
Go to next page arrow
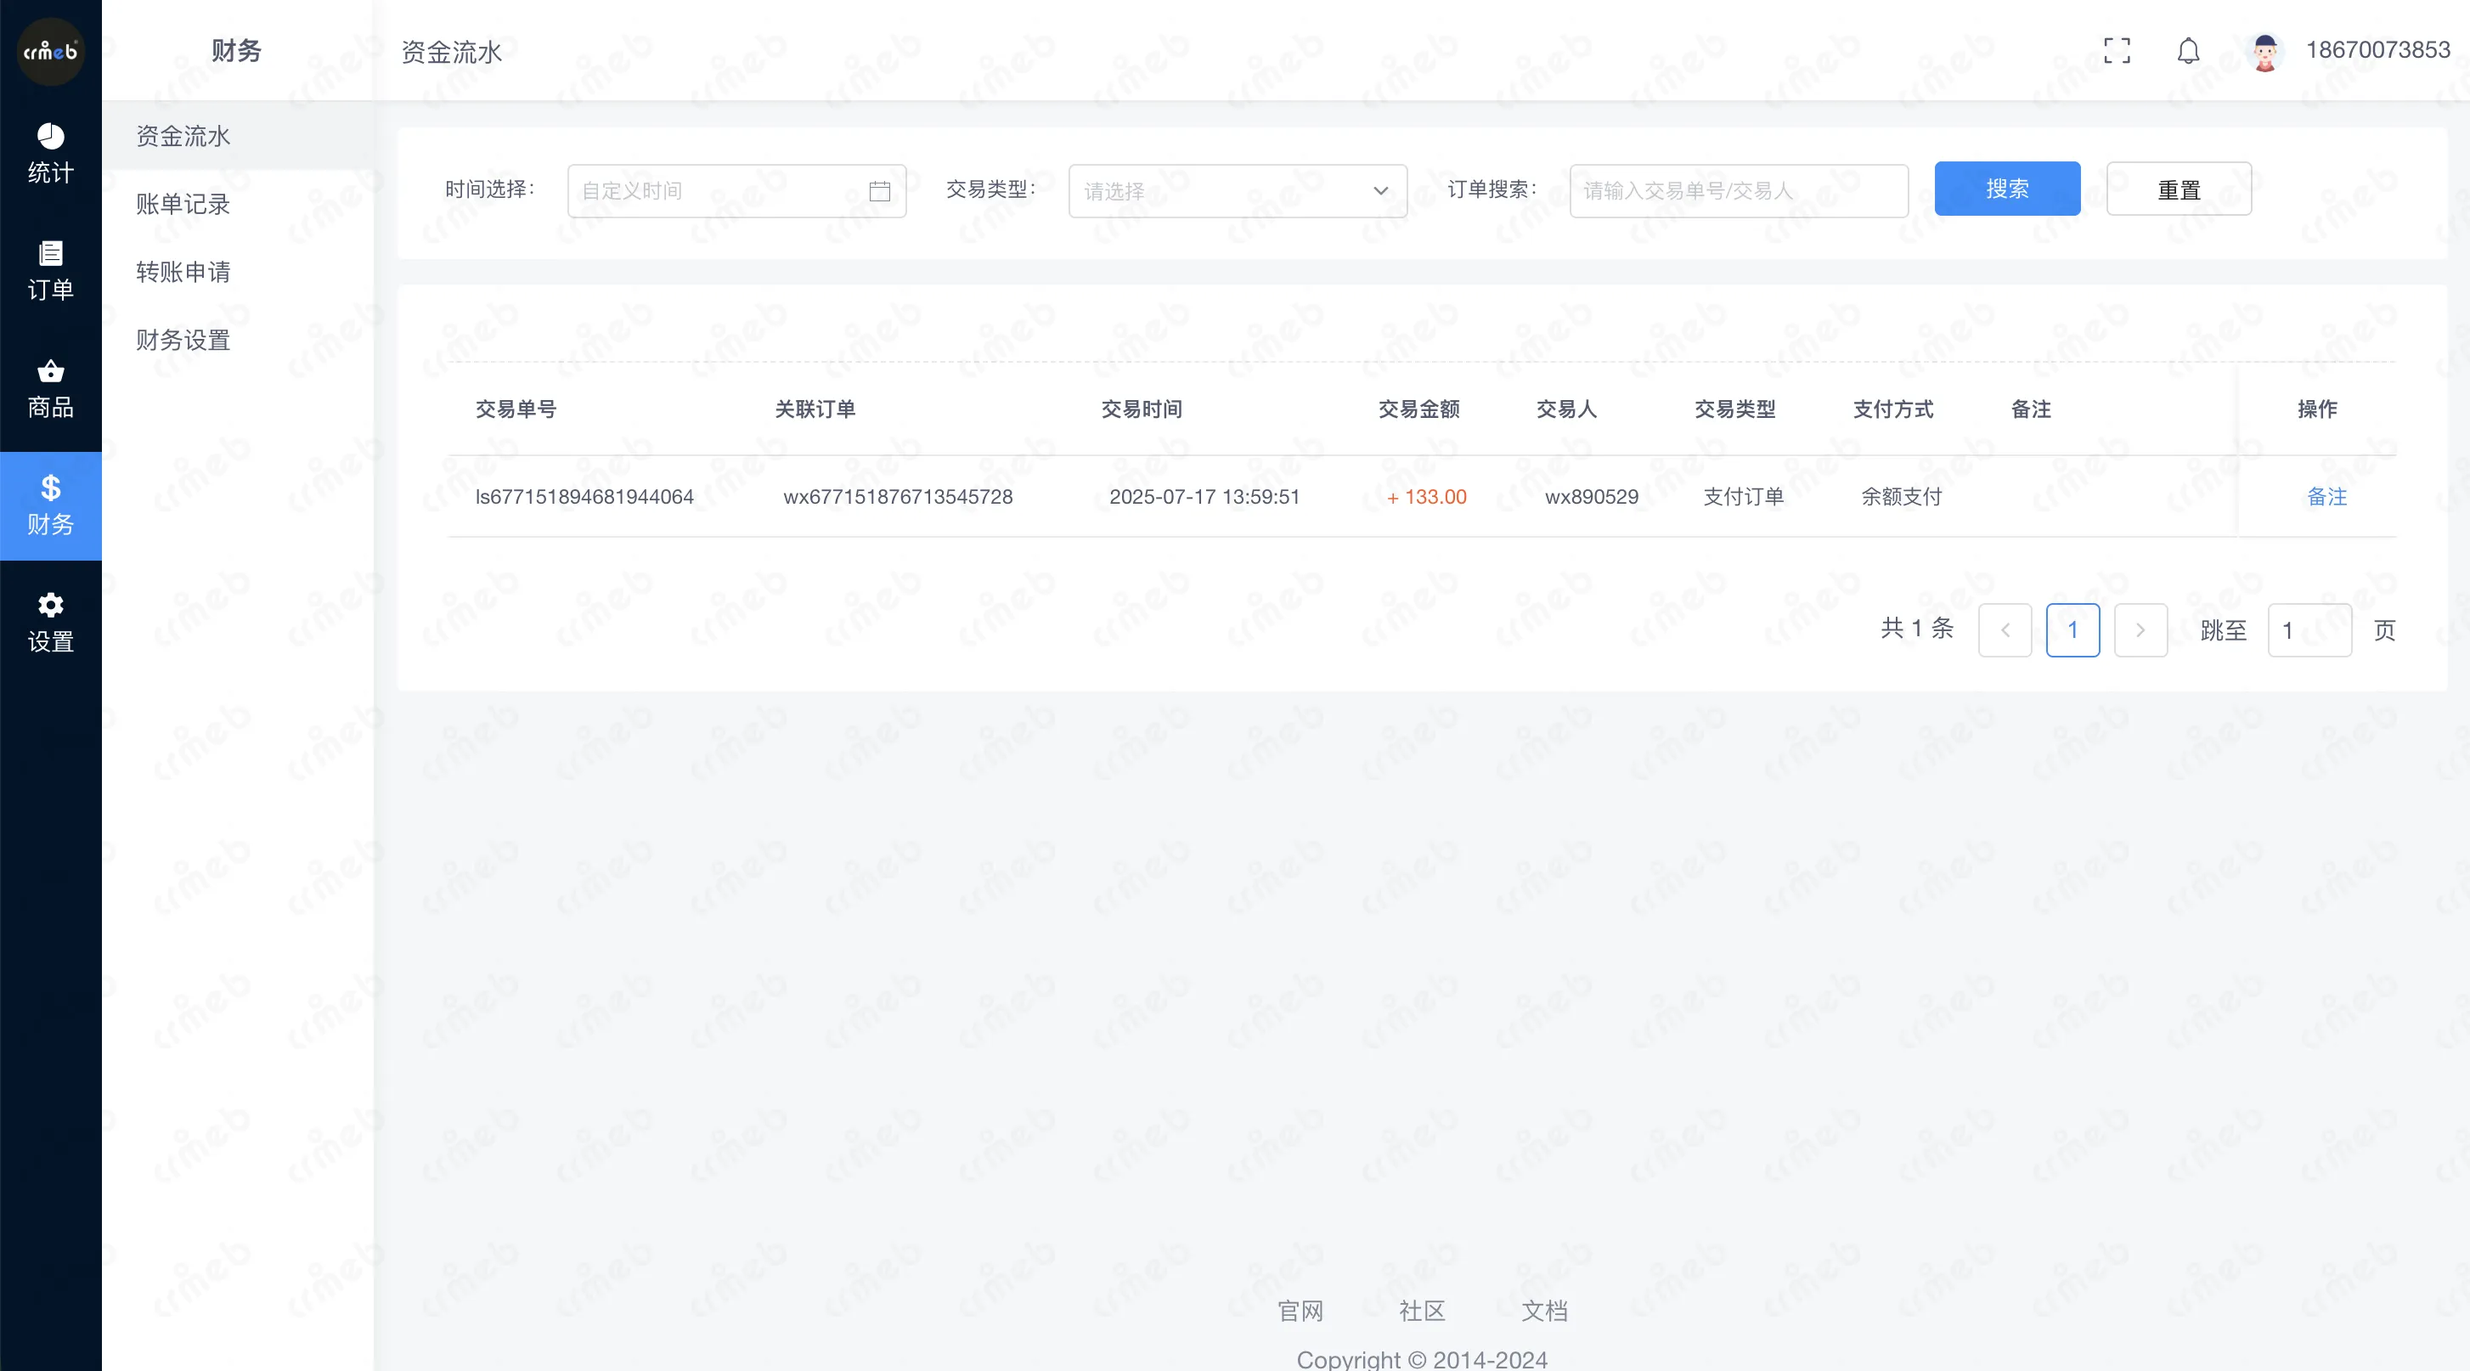pos(2140,630)
